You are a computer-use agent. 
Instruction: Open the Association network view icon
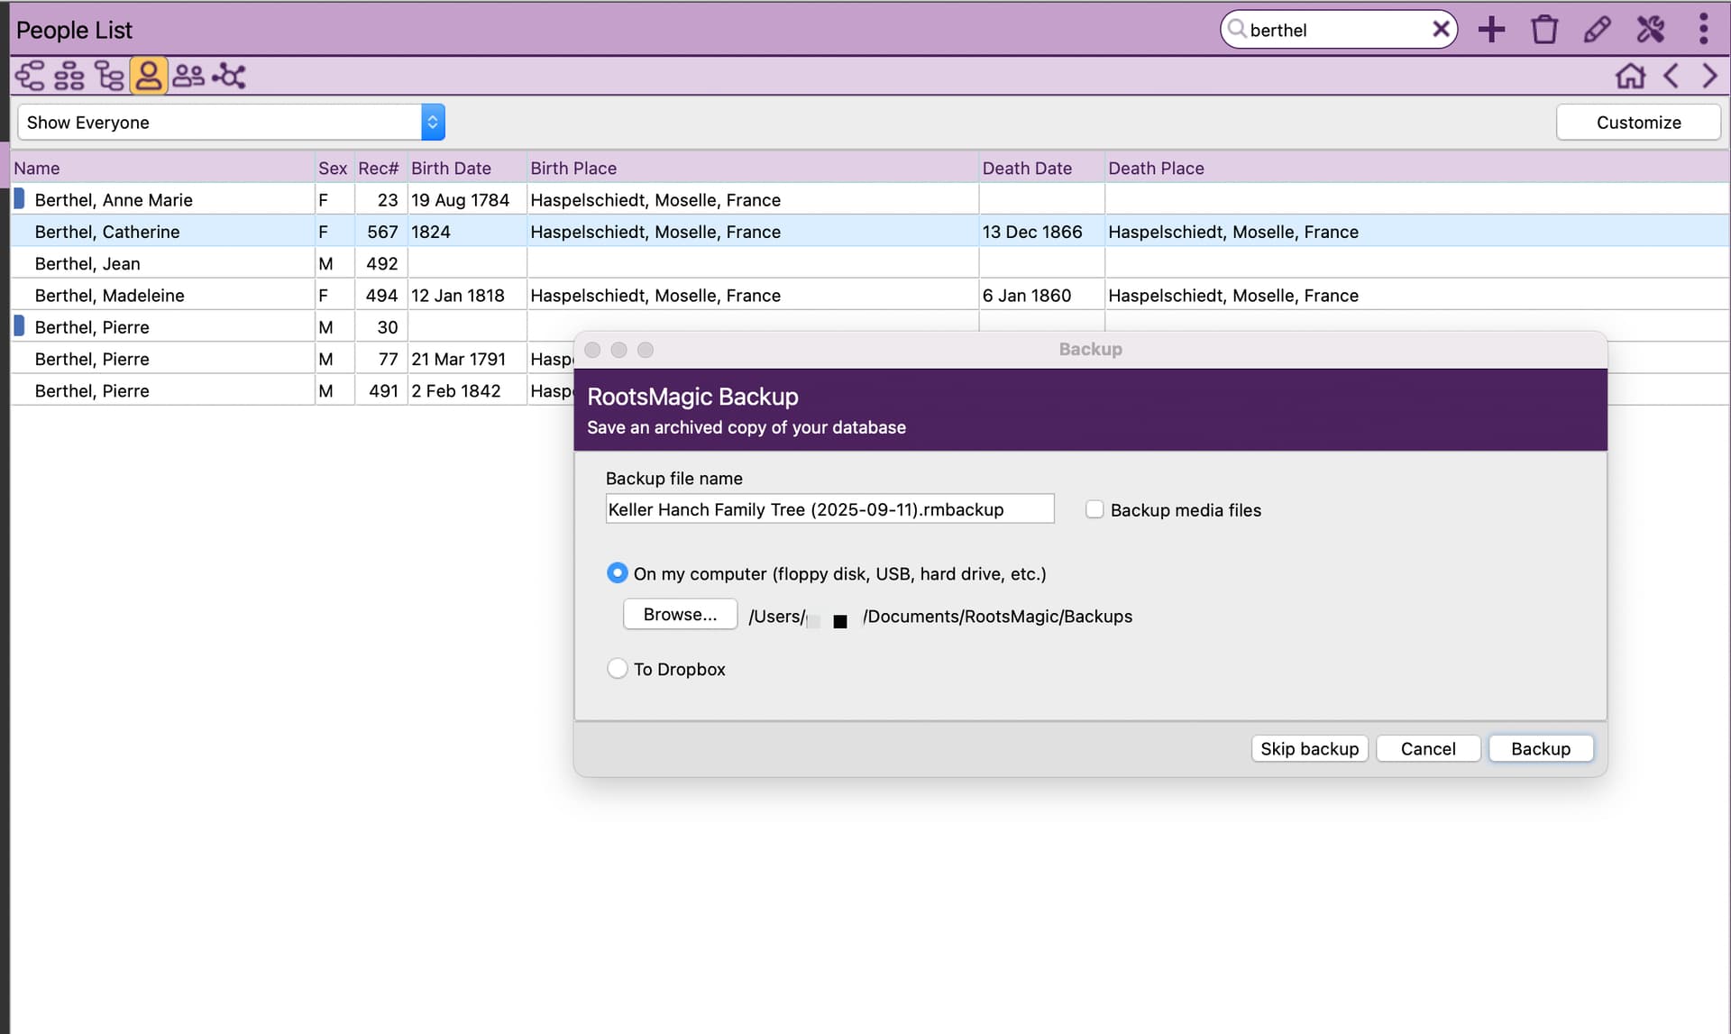coord(229,77)
